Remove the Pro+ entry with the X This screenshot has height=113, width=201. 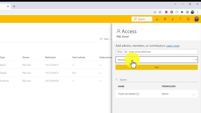coord(126,52)
